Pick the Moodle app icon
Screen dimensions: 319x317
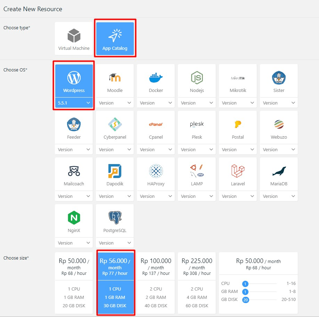coord(115,78)
